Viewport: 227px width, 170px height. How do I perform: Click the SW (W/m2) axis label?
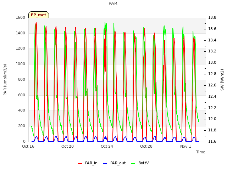[x=222, y=80]
